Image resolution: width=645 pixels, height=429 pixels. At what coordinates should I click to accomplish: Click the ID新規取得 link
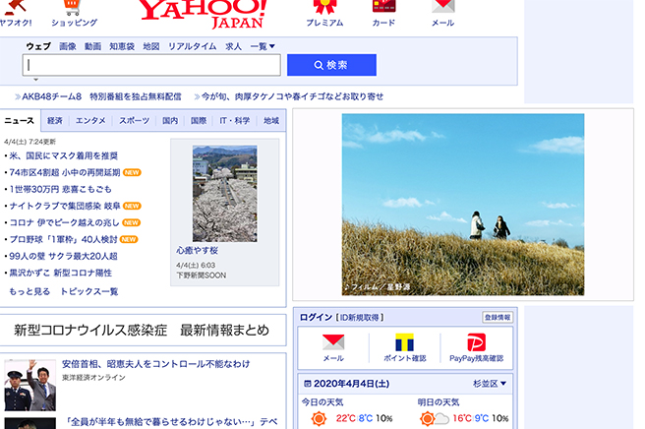360,318
